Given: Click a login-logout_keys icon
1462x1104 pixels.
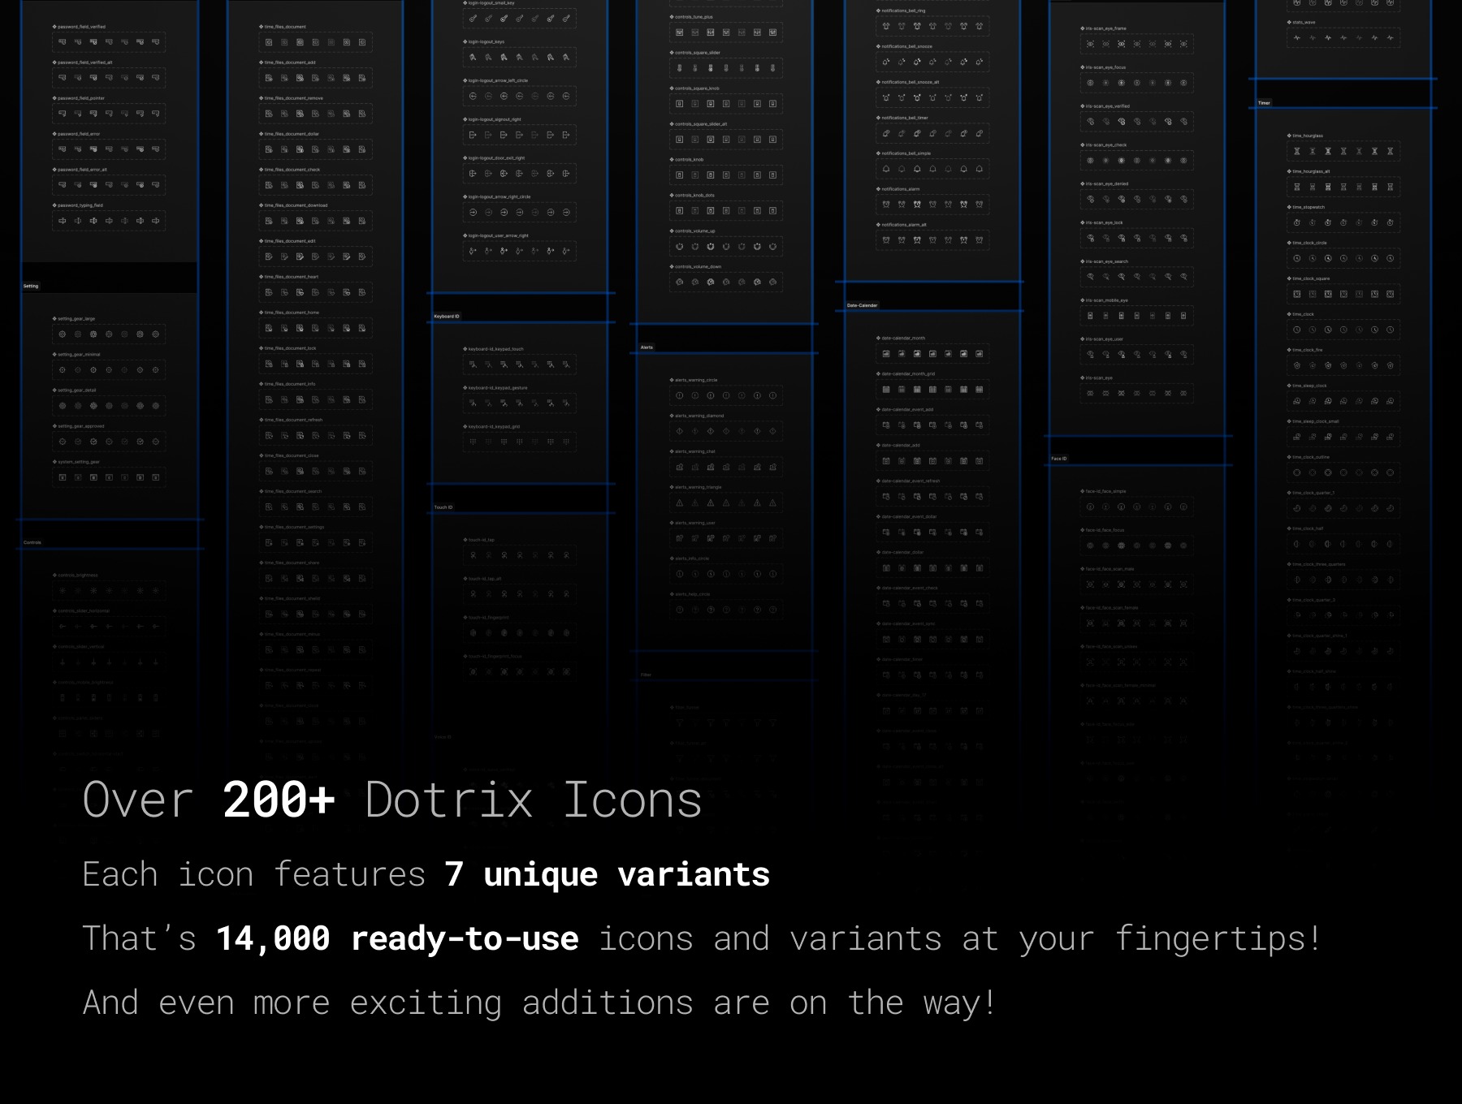Looking at the screenshot, I should 471,57.
